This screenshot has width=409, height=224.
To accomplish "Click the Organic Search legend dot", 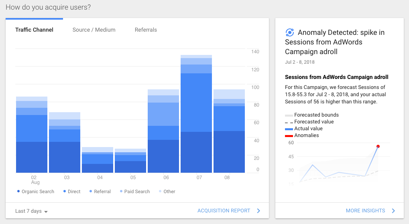I will (x=18, y=191).
